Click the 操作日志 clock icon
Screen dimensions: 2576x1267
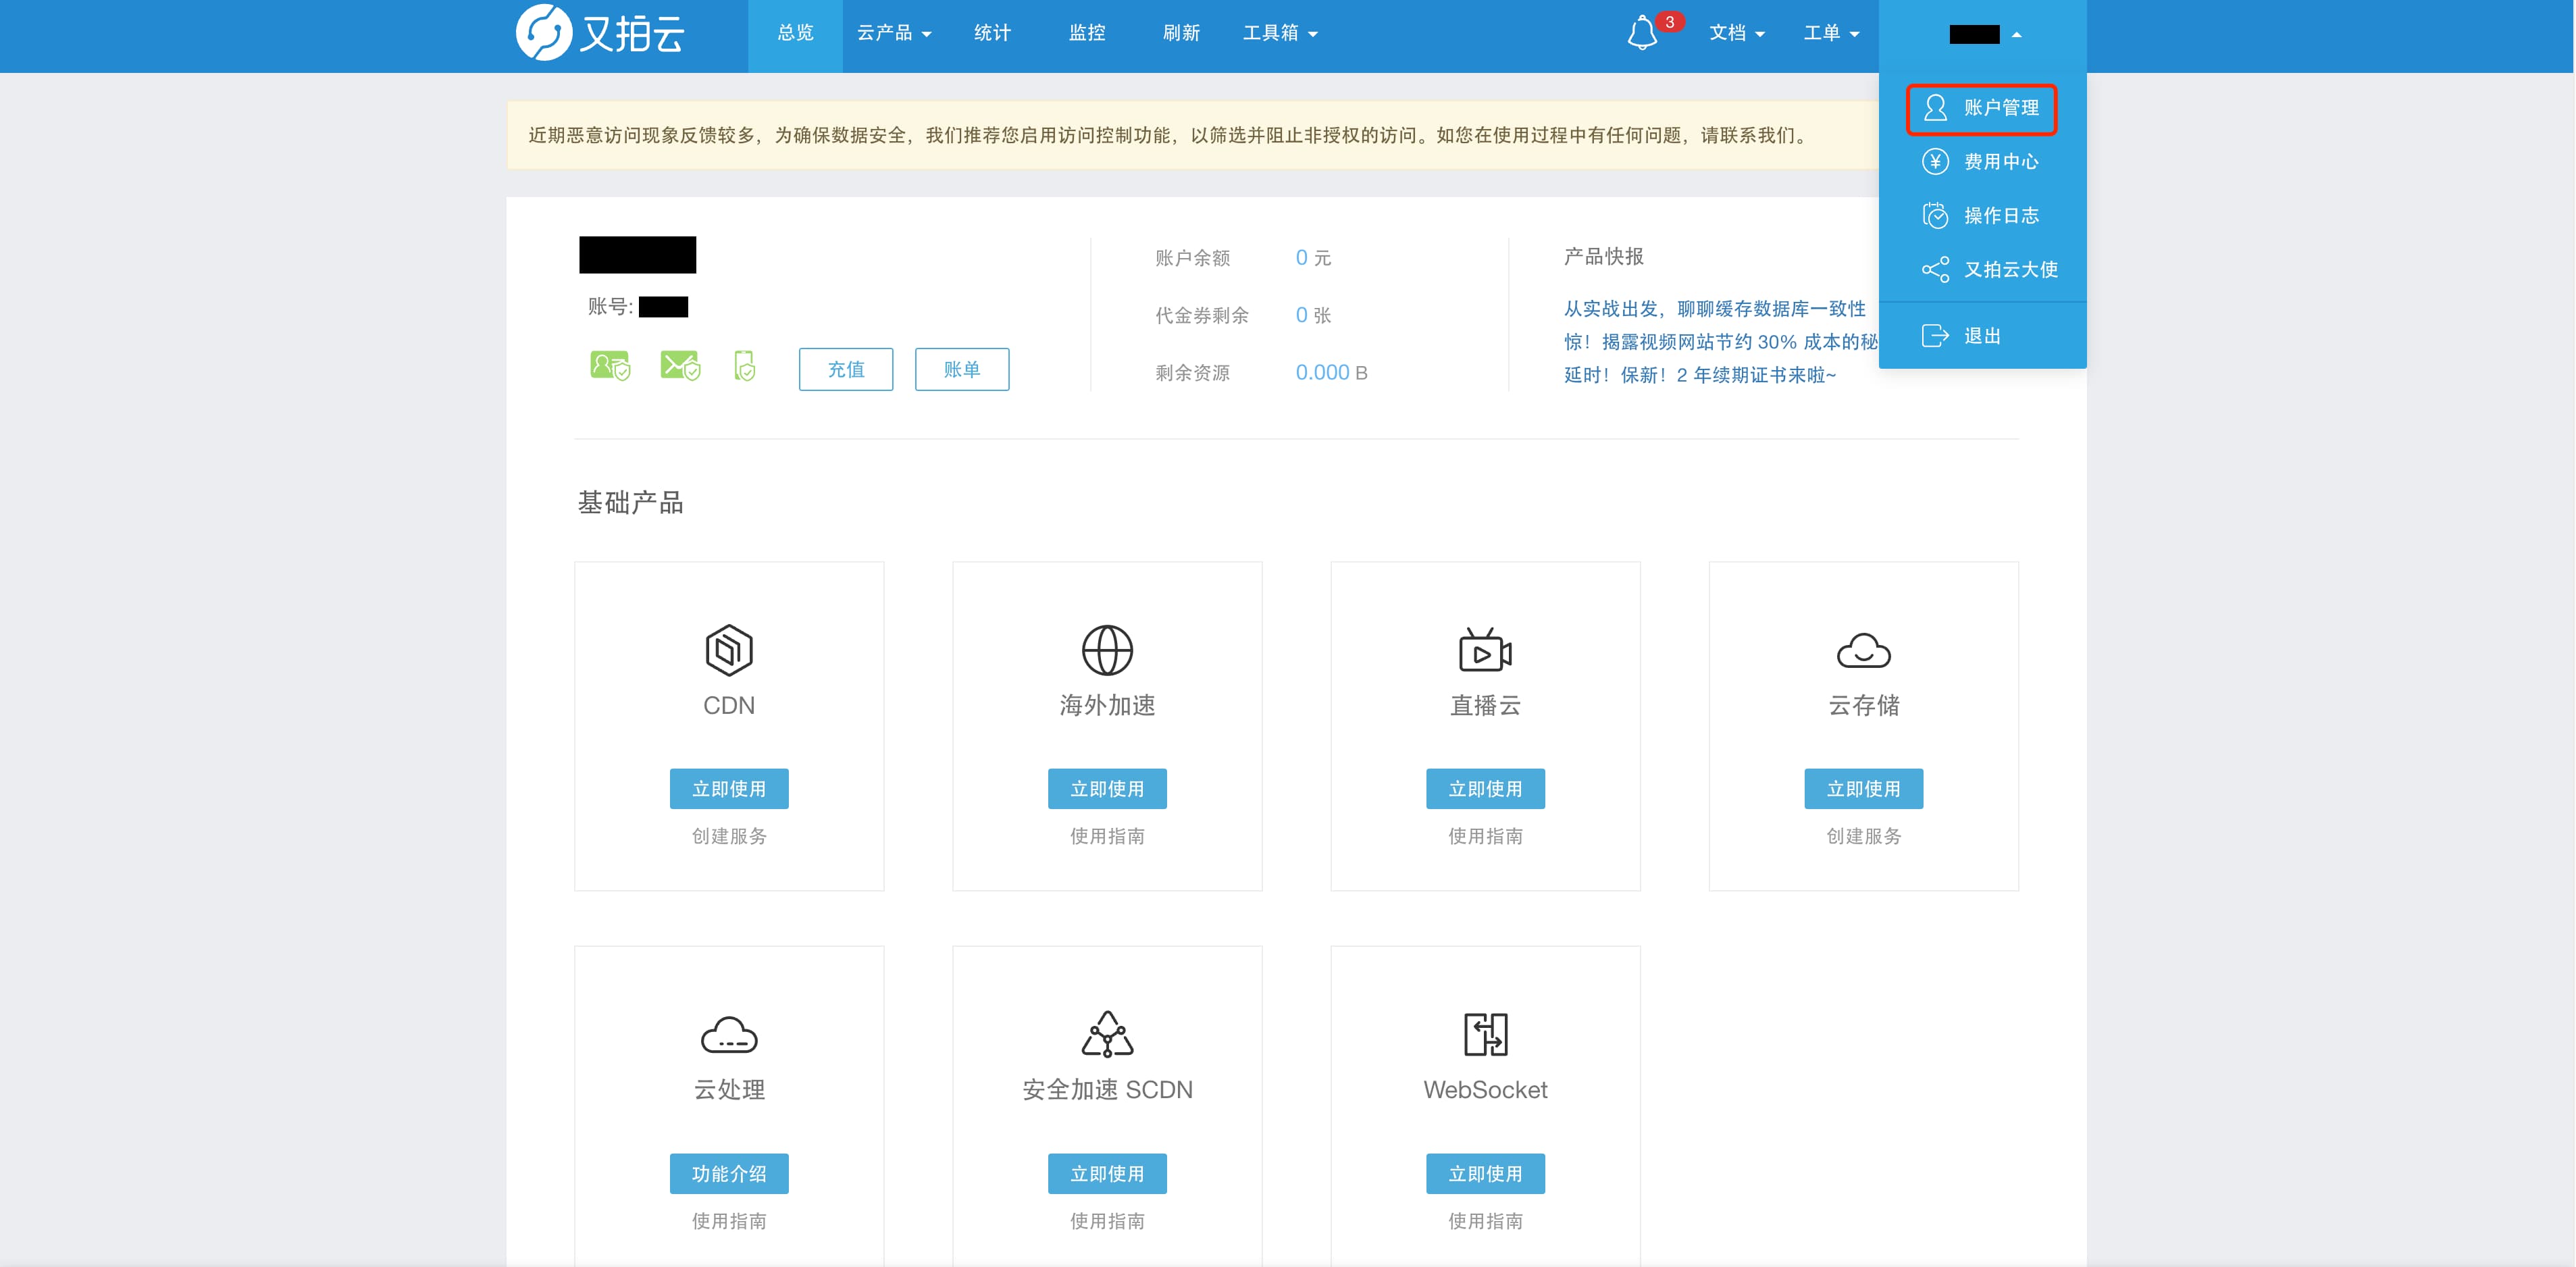click(1935, 215)
